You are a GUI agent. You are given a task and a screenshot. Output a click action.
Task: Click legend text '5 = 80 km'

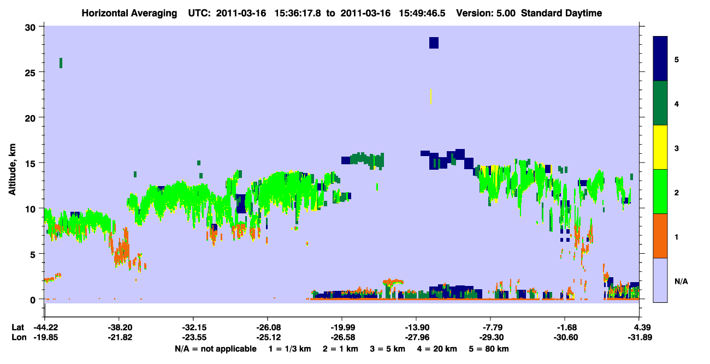(x=490, y=349)
